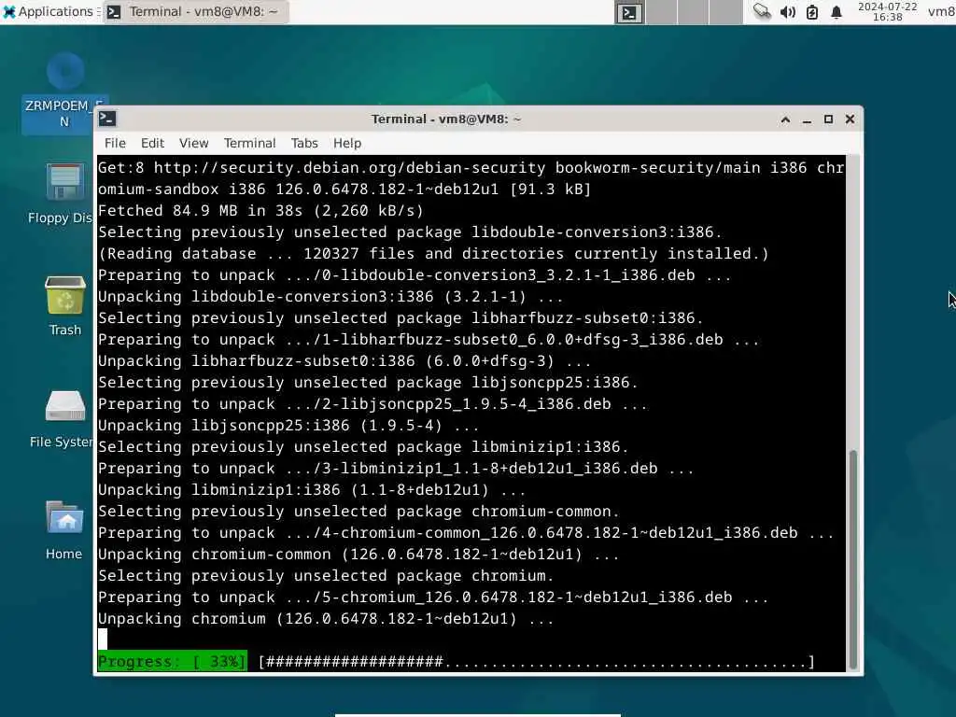Open the View menu in Terminal
956x717 pixels.
tap(194, 143)
